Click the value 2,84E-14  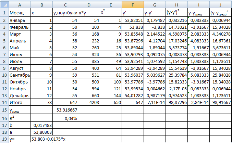coord(198,102)
